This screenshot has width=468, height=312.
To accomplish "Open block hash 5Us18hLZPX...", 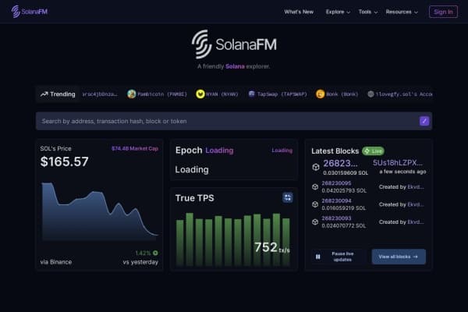I will pyautogui.click(x=398, y=163).
